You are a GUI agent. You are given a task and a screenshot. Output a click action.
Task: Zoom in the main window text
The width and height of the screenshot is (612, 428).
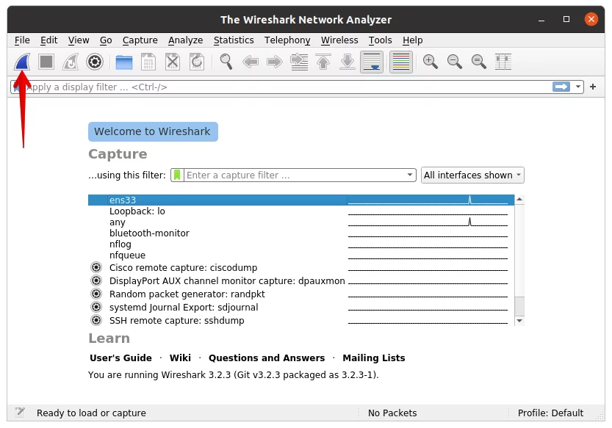click(x=430, y=62)
